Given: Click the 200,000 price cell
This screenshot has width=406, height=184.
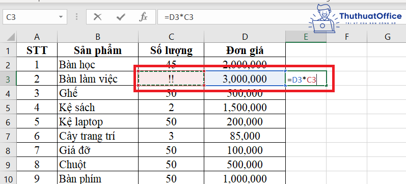Looking at the screenshot, I should click(x=245, y=121).
